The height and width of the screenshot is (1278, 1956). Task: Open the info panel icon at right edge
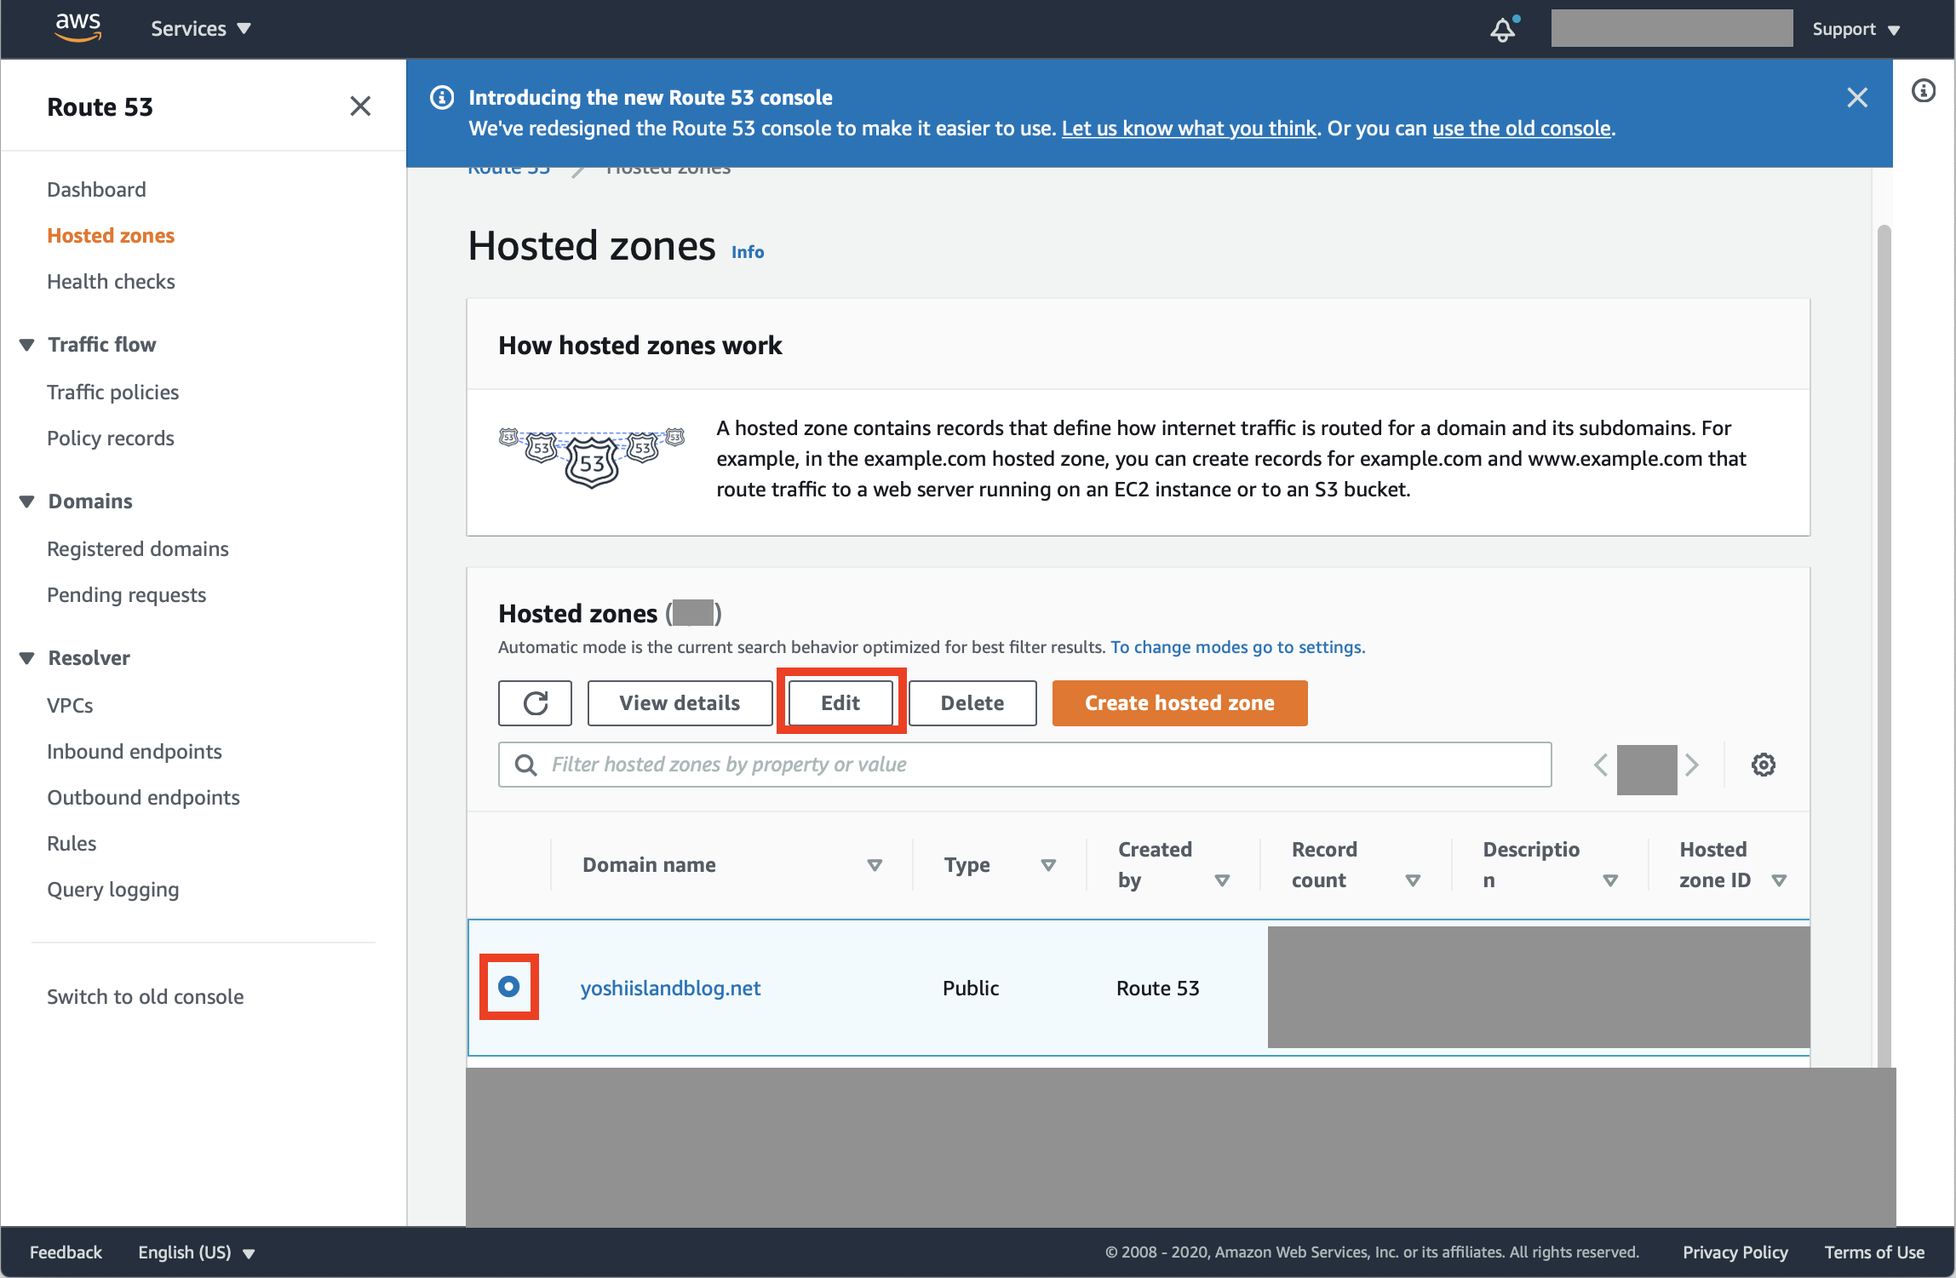click(x=1924, y=90)
